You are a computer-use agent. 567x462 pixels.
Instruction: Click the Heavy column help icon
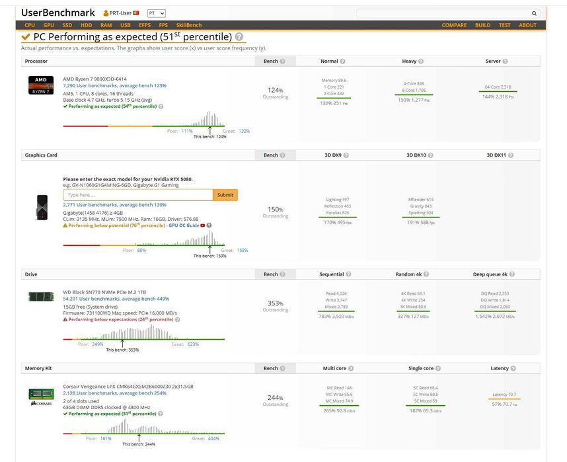(421, 61)
